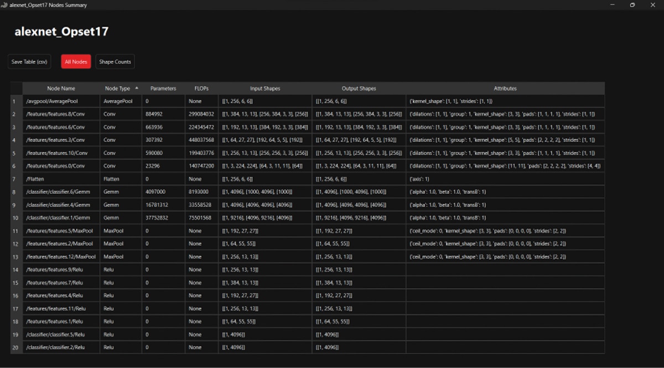Select the /classifier/classifier.6/Gemm cell
The image size is (664, 368).
[x=61, y=191]
